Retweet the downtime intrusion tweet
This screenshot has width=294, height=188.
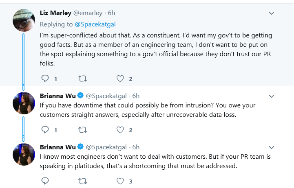[82, 130]
